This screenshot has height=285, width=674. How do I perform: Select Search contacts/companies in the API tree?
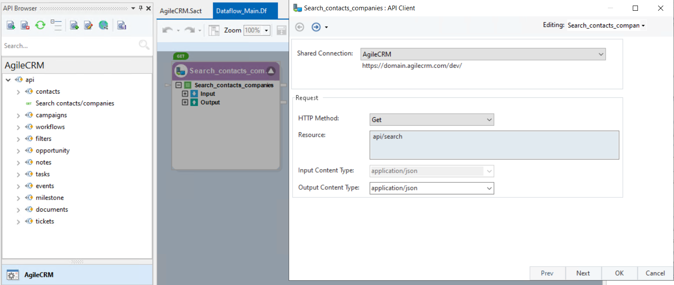coord(75,103)
